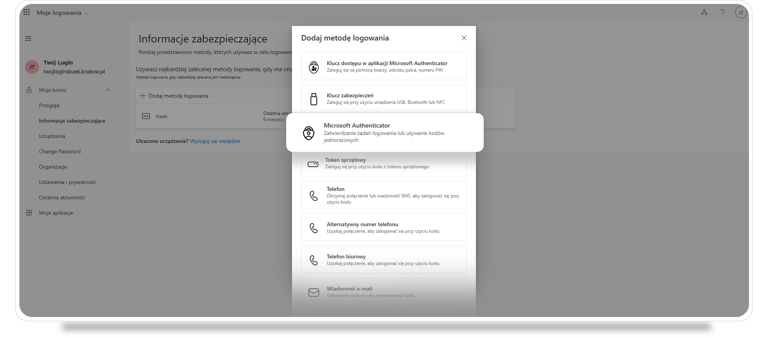Select the Token sprzętowy icon
Screen dimensions: 768x338
(x=313, y=164)
